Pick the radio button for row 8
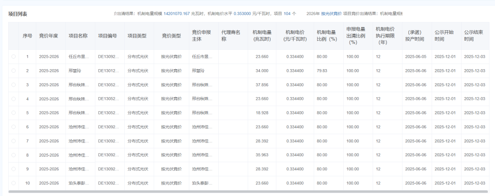 coord(14,155)
